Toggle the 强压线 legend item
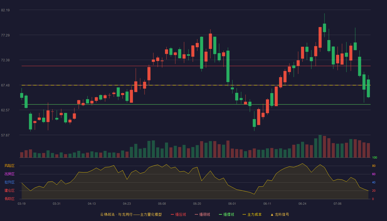The height and width of the screenshot is (221, 387). click(178, 214)
